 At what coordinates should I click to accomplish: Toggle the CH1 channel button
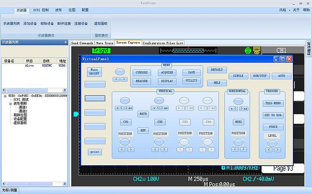[x=126, y=122]
